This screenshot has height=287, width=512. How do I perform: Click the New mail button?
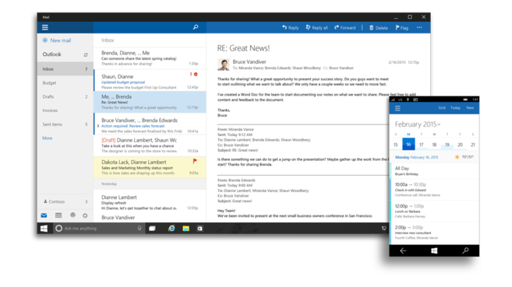click(57, 40)
